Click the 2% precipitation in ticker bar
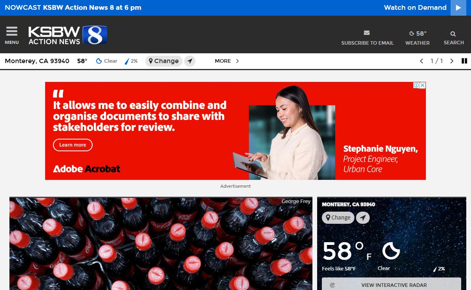This screenshot has height=290, width=471. 131,61
